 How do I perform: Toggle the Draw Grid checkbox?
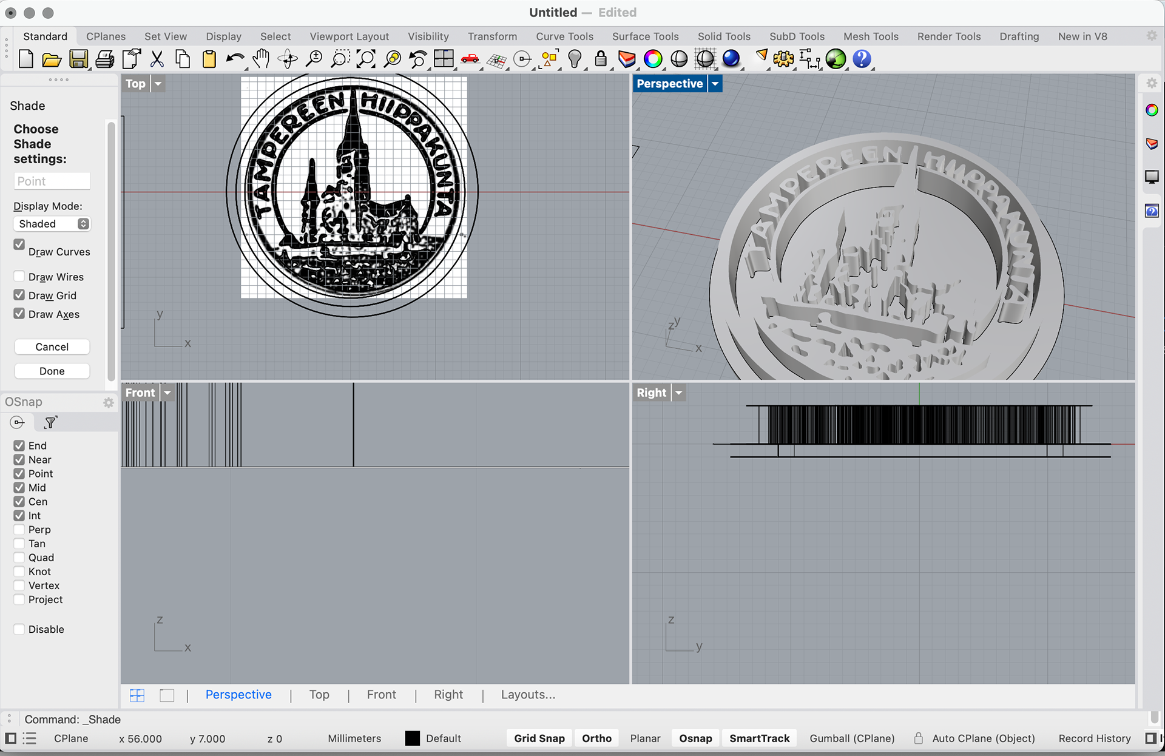(x=19, y=295)
